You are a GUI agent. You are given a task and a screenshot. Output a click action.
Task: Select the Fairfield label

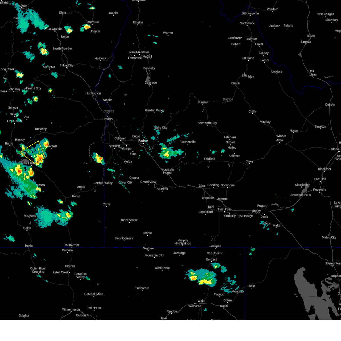(x=209, y=159)
